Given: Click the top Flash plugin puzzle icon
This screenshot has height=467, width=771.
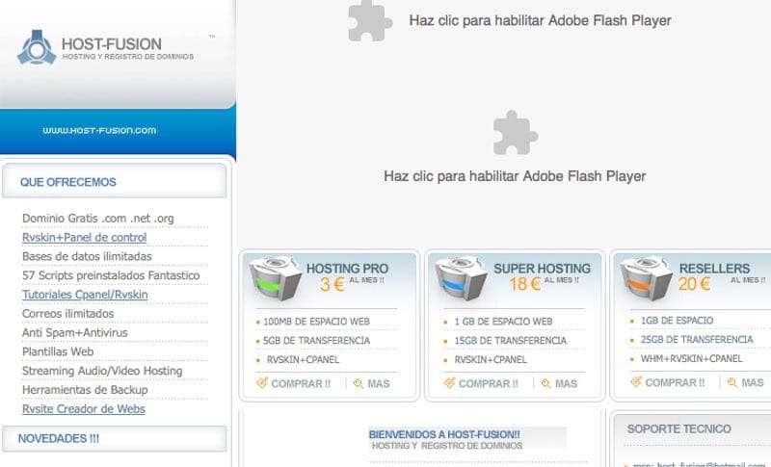Looking at the screenshot, I should 370,20.
